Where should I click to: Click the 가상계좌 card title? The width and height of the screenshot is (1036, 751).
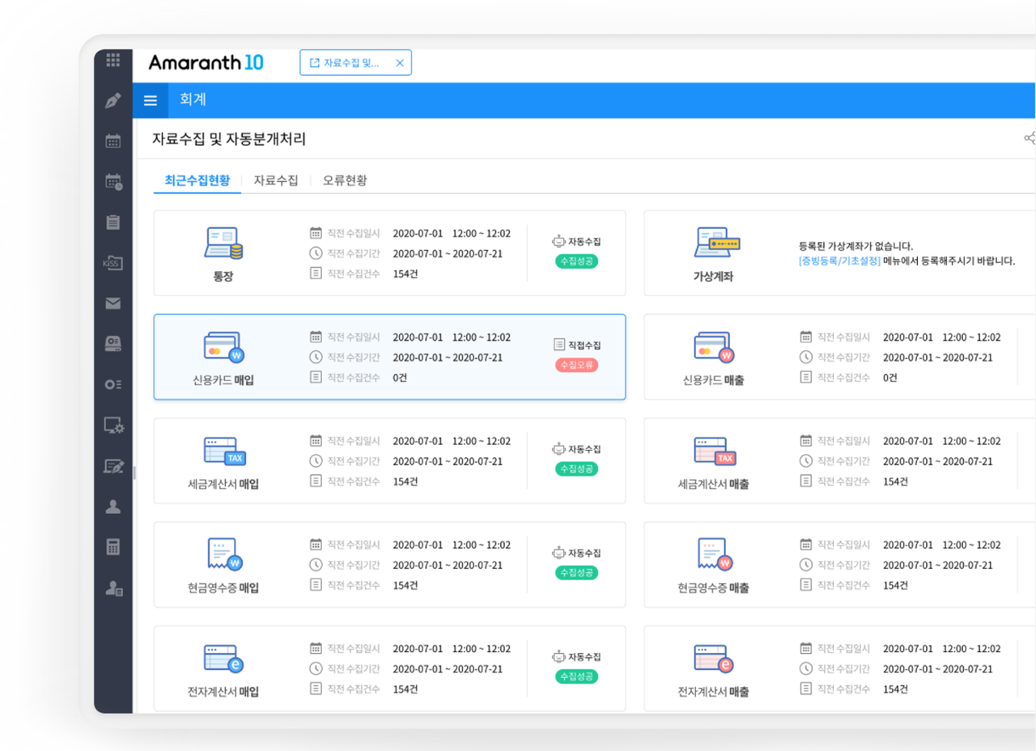[713, 276]
